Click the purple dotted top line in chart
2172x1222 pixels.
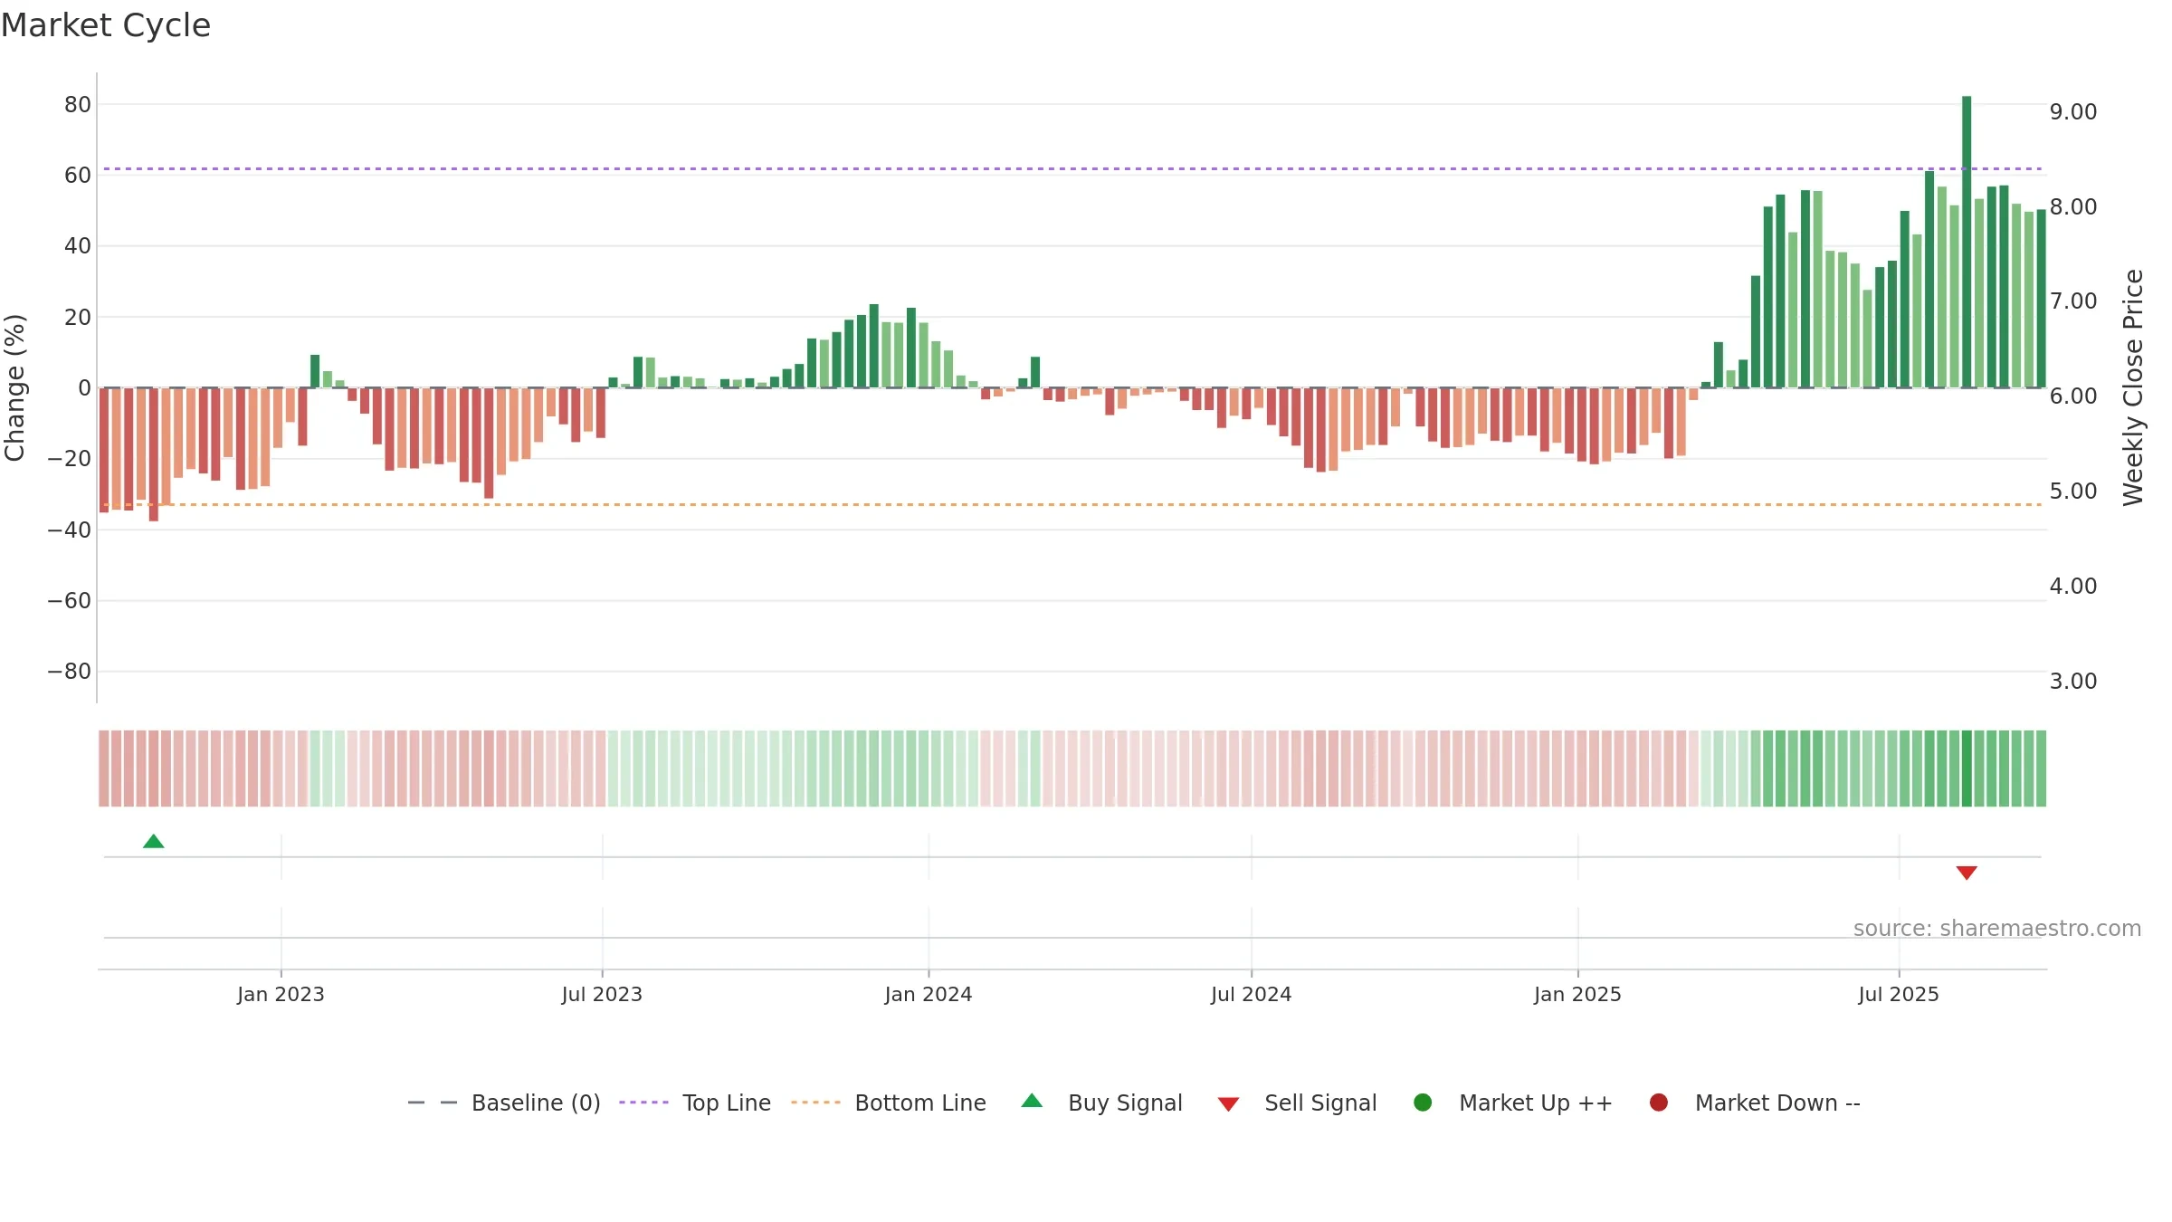pyautogui.click(x=1072, y=168)
